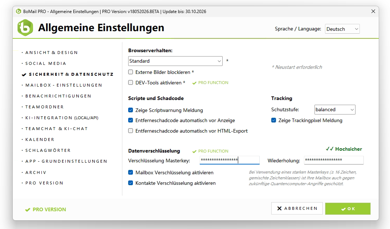This screenshot has height=229, width=390.
Task: Click the small BoMail title bar icon
Action: point(19,11)
